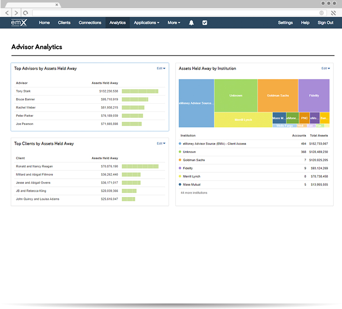
Task: Click the Wells Fargo treemap block
Action: pos(285,126)
